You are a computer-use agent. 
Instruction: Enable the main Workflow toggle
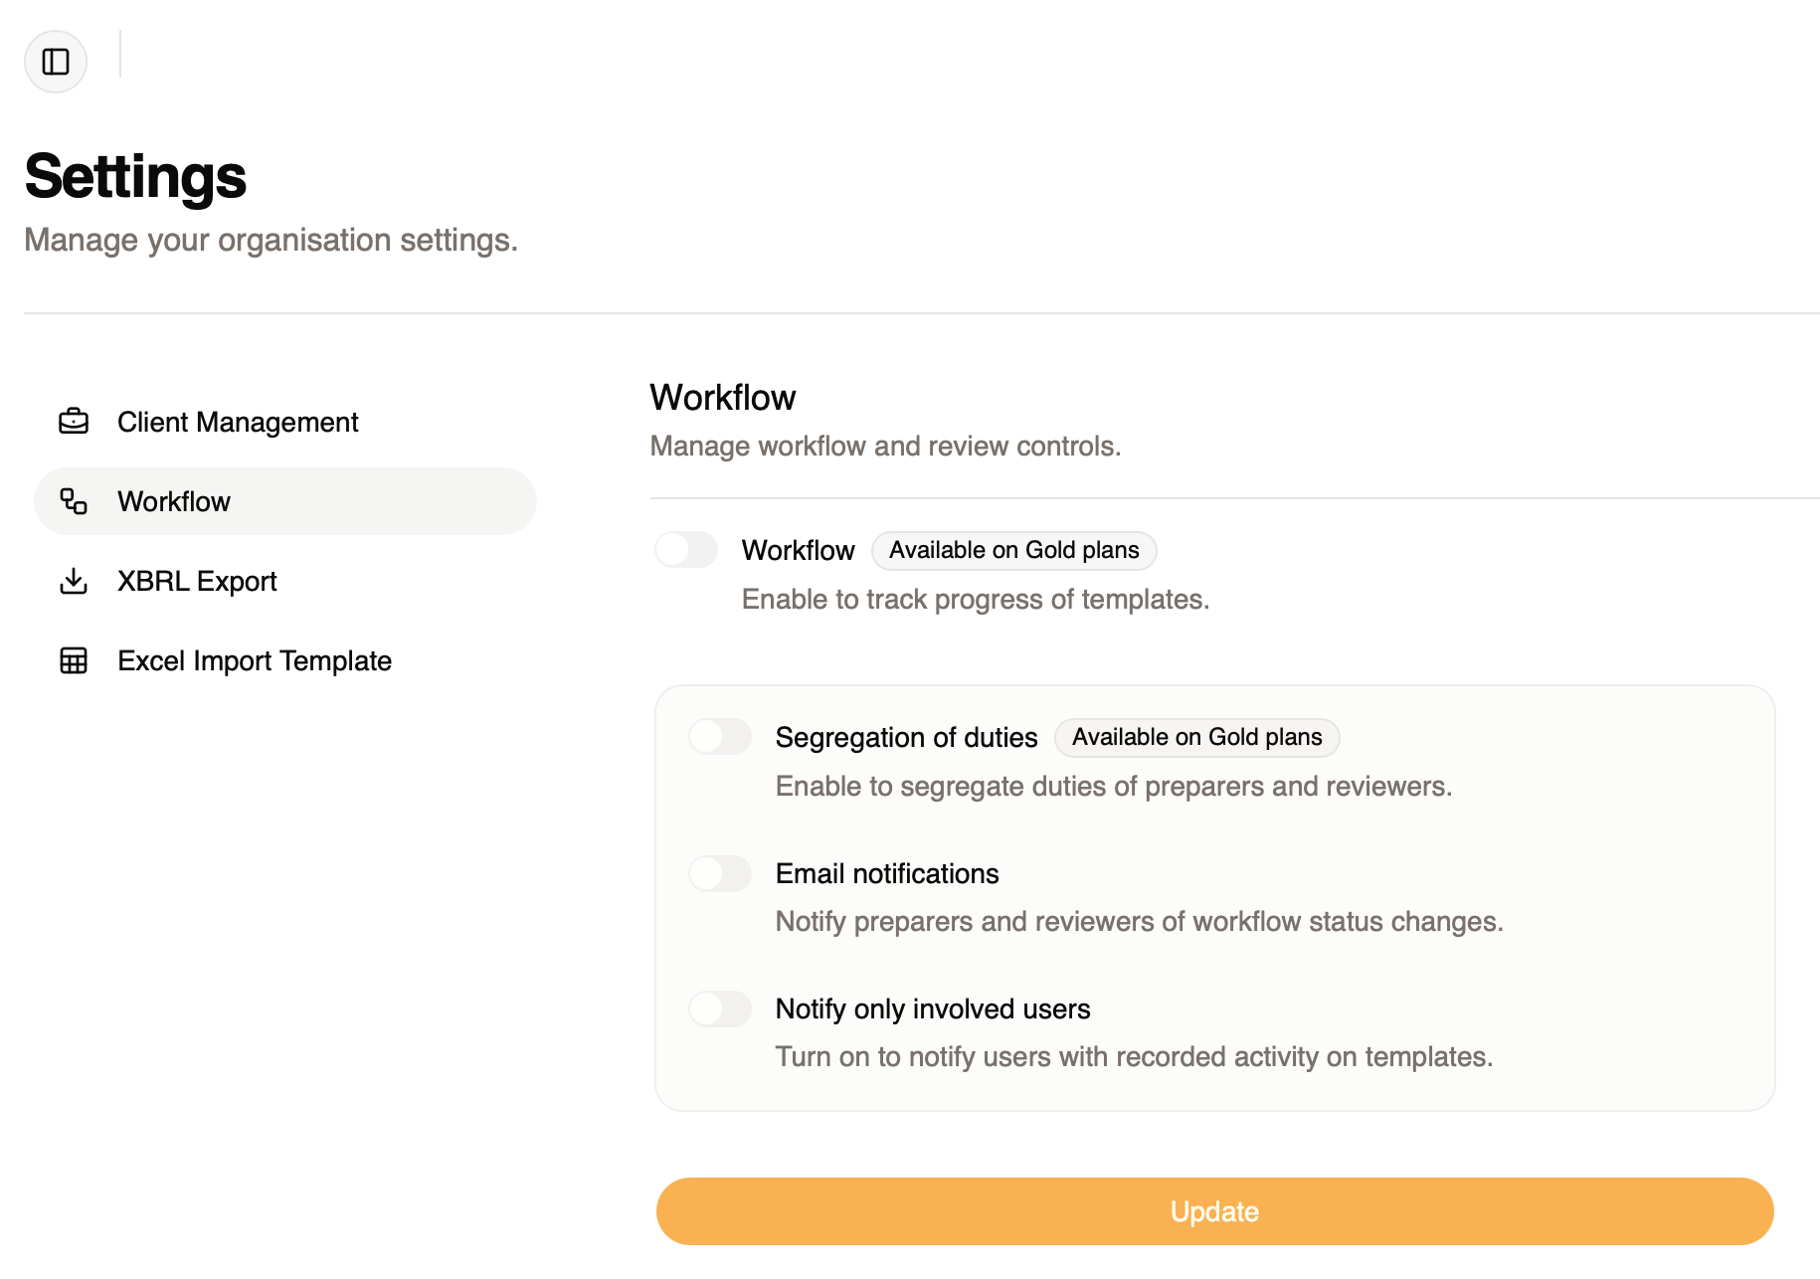coord(687,550)
